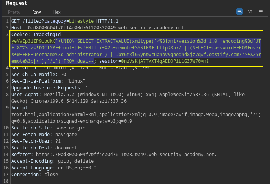Viewport: 270px width, 184px height.
Task: Click the Accept-Language: en-US header
Action: tap(54, 168)
